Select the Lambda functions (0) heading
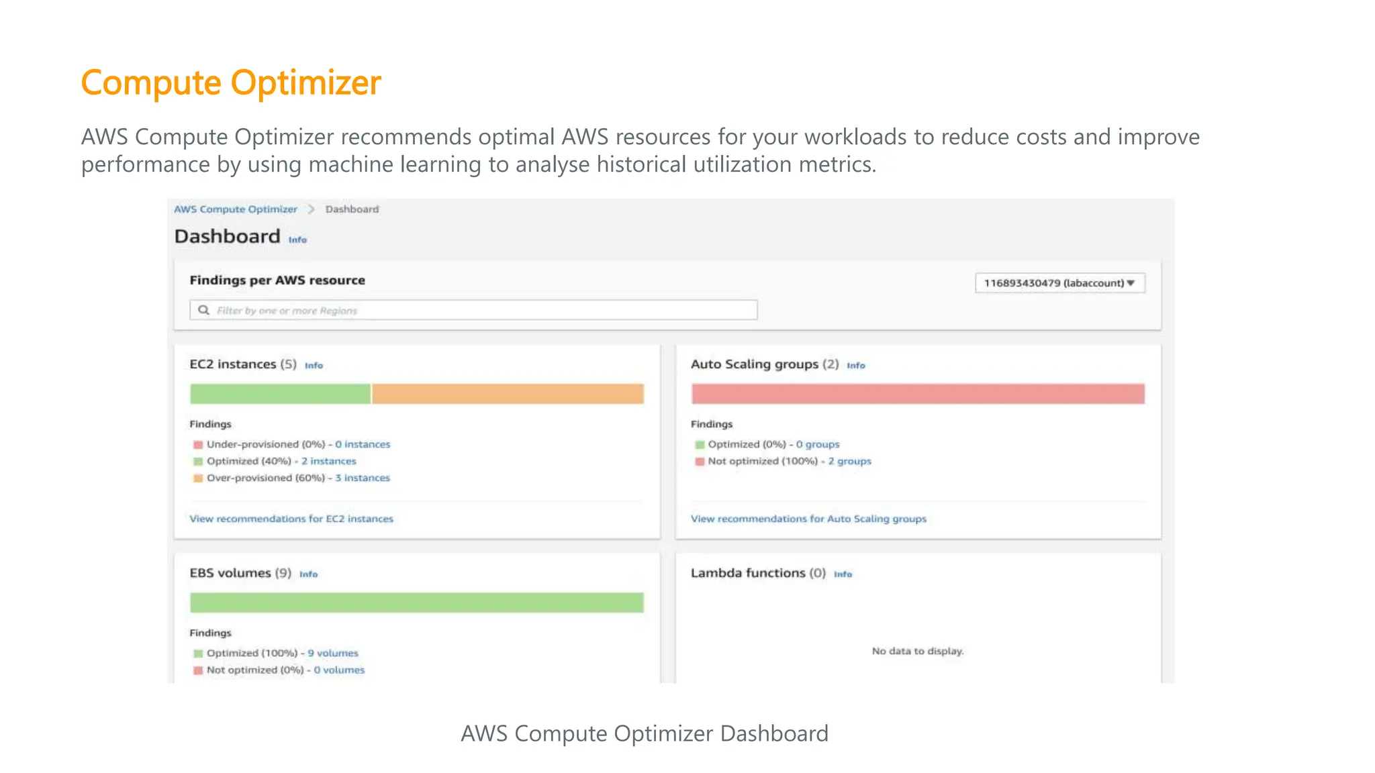 coord(759,573)
